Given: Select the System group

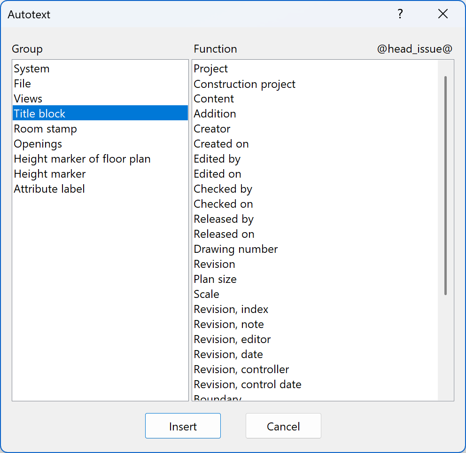Looking at the screenshot, I should click(31, 68).
